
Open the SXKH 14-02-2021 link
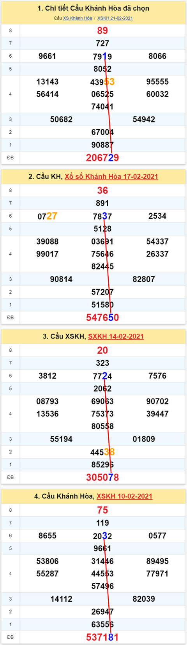pyautogui.click(x=116, y=337)
